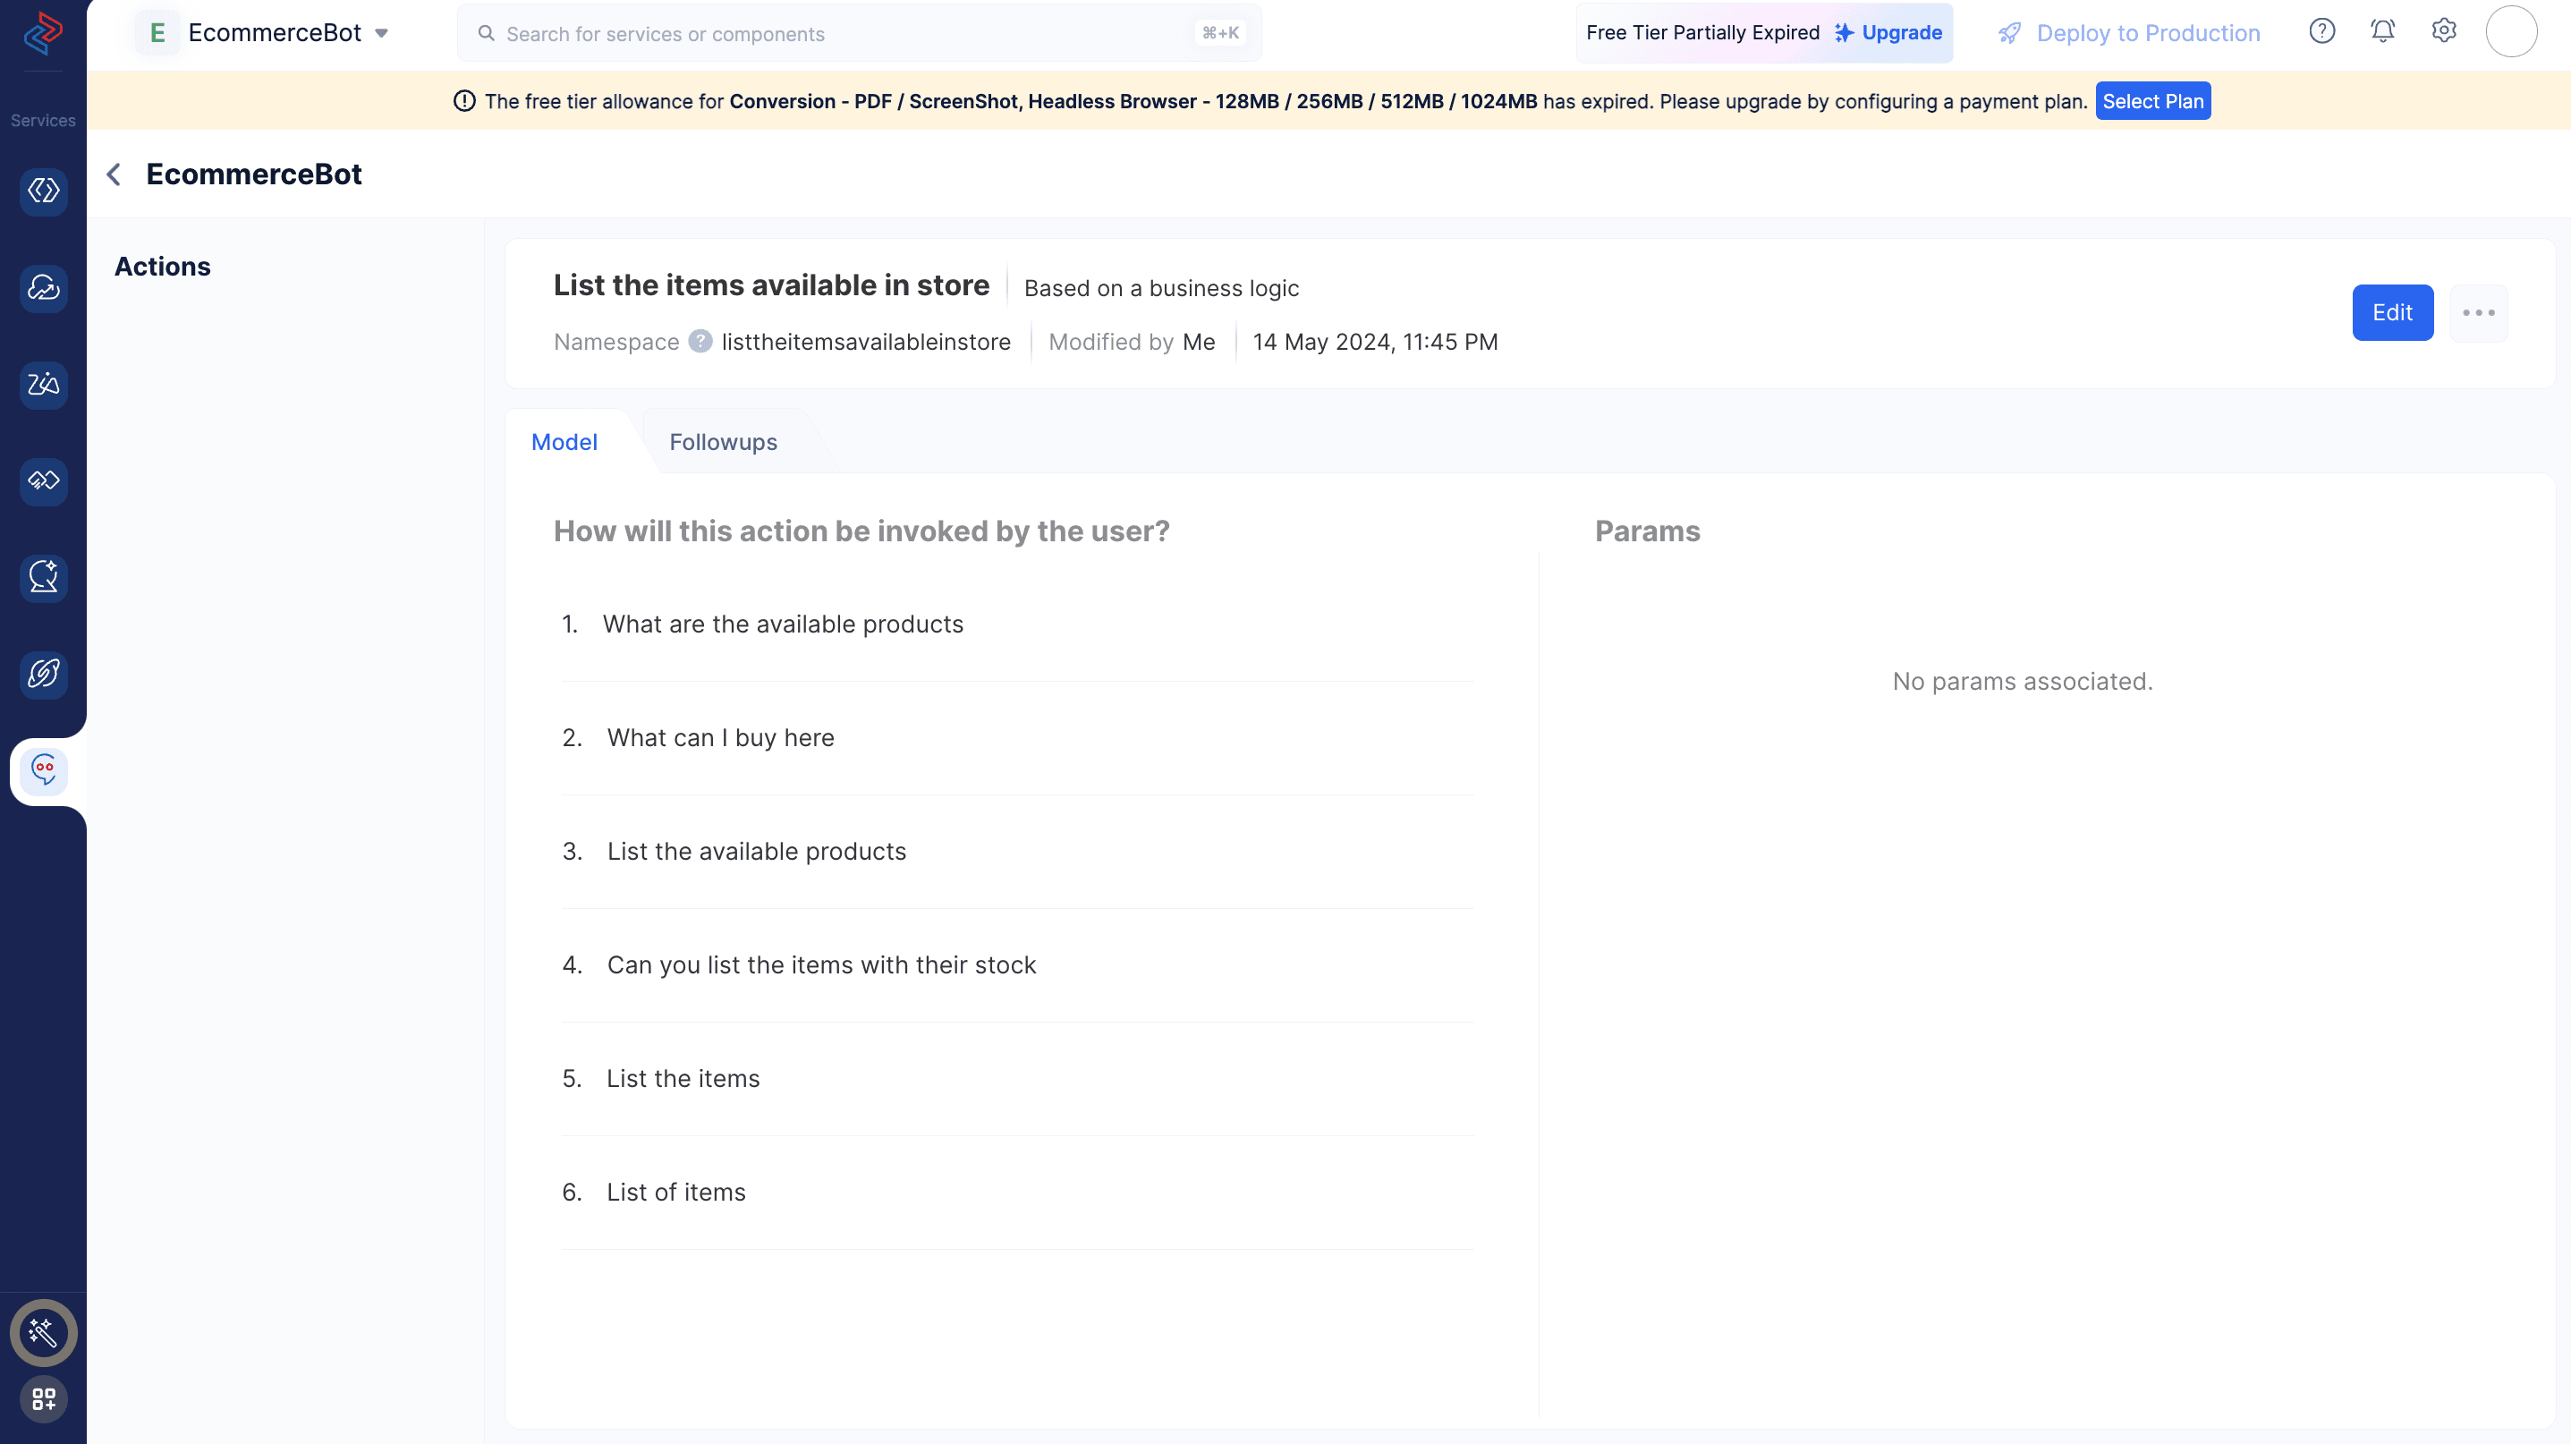Switch to the Followups tab
Viewport: 2571px width, 1444px height.
point(724,441)
